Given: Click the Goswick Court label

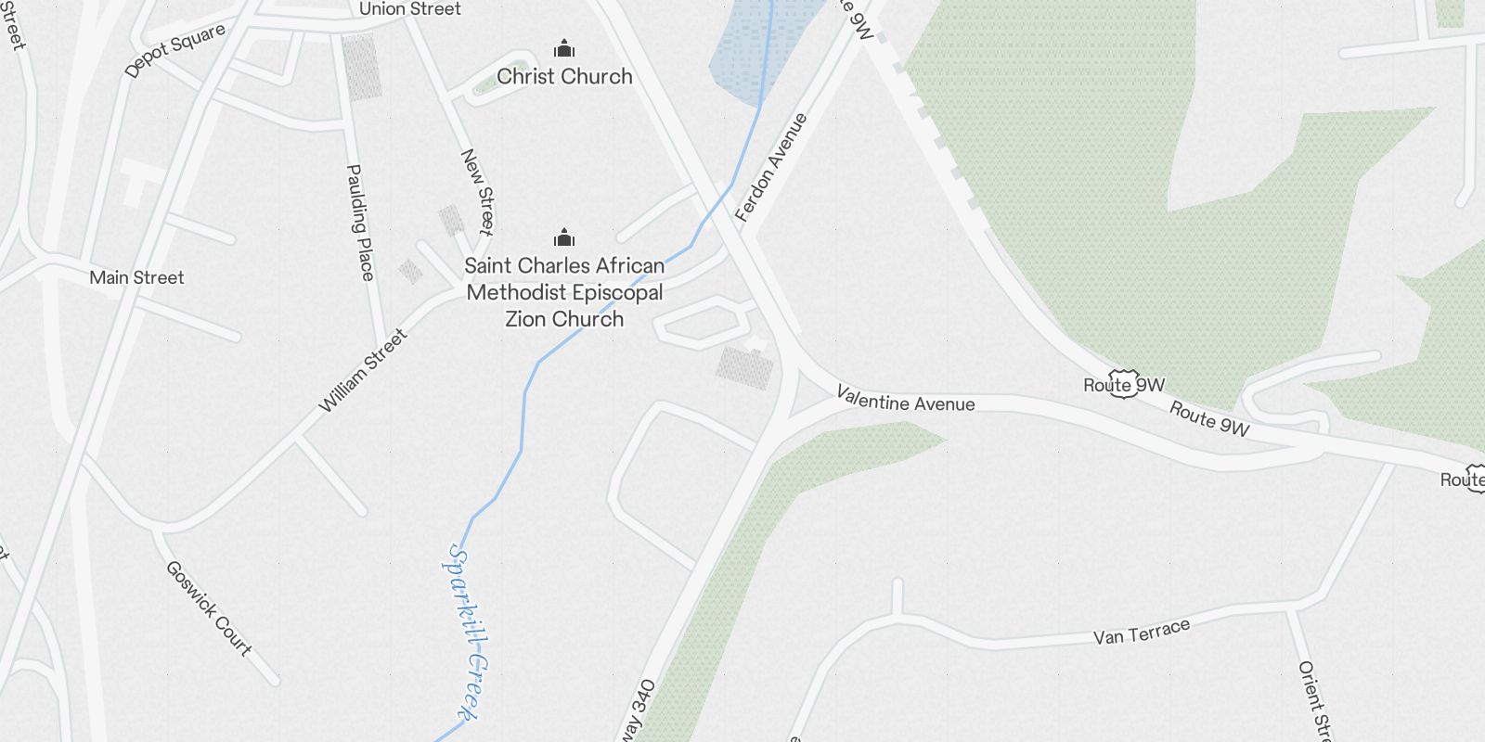Looking at the screenshot, I should tap(209, 608).
